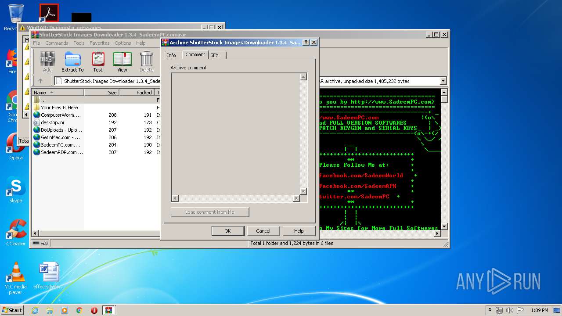
Task: Open the Help menu
Action: (x=141, y=43)
